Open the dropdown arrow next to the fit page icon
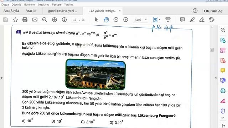The width and height of the screenshot is (228, 128). [160, 20]
